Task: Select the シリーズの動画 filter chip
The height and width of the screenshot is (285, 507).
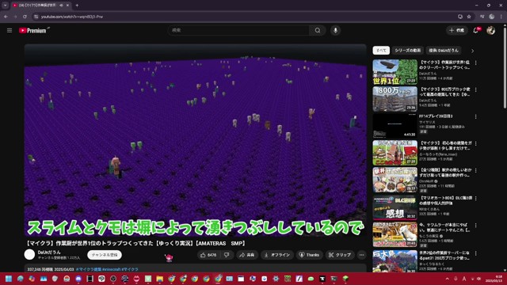Action: (407, 51)
